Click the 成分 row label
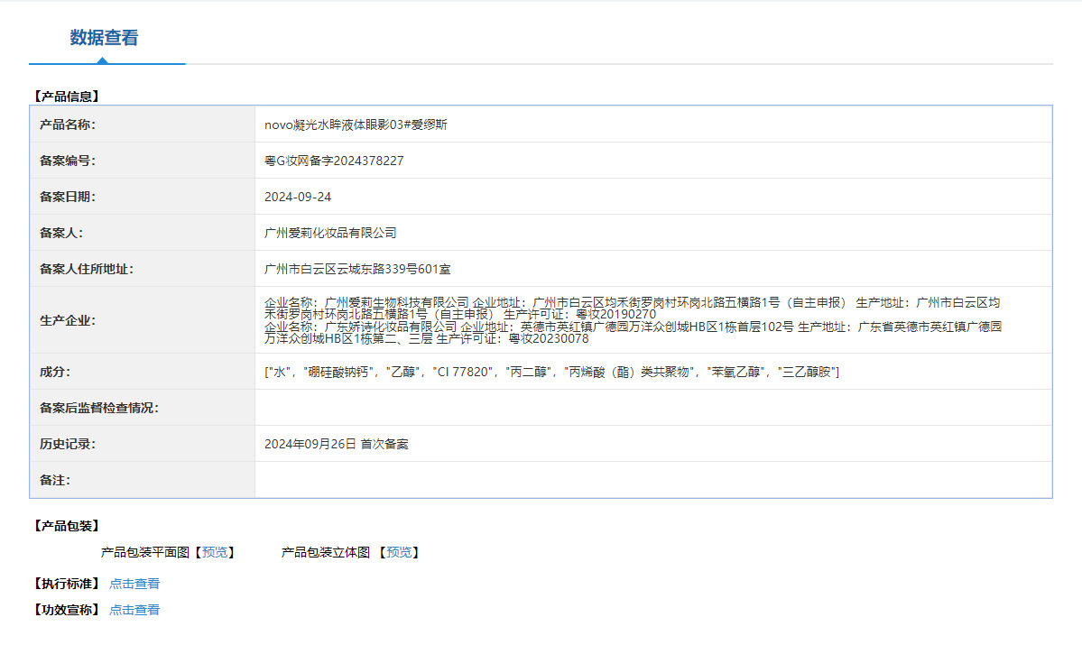The height and width of the screenshot is (645, 1082). [55, 372]
